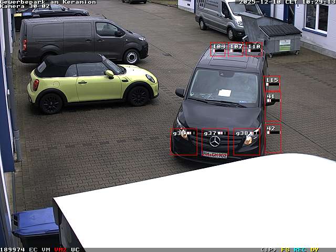Click the (TP) status indicator
Image resolution: width=336 pixels, height=252 pixels.
[268, 249]
